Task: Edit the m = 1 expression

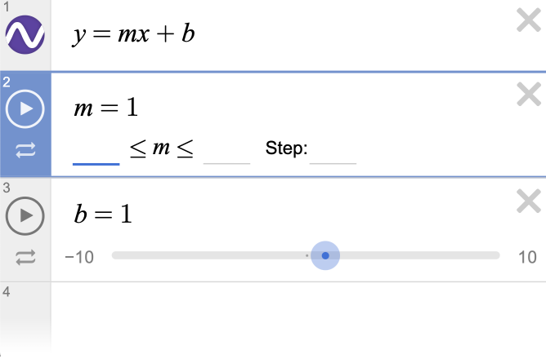Action: click(x=106, y=108)
